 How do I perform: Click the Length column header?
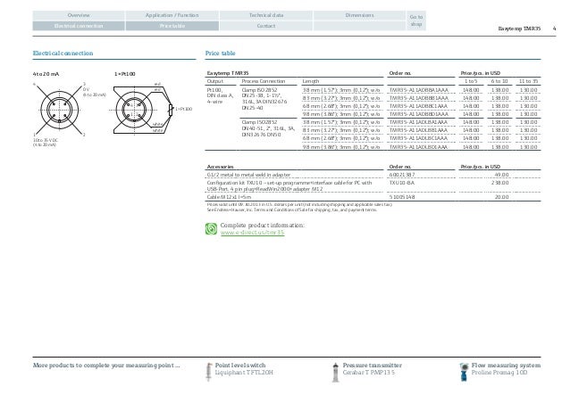pos(310,81)
